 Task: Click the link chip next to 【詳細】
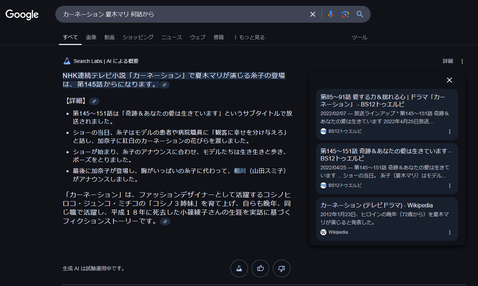tap(94, 101)
